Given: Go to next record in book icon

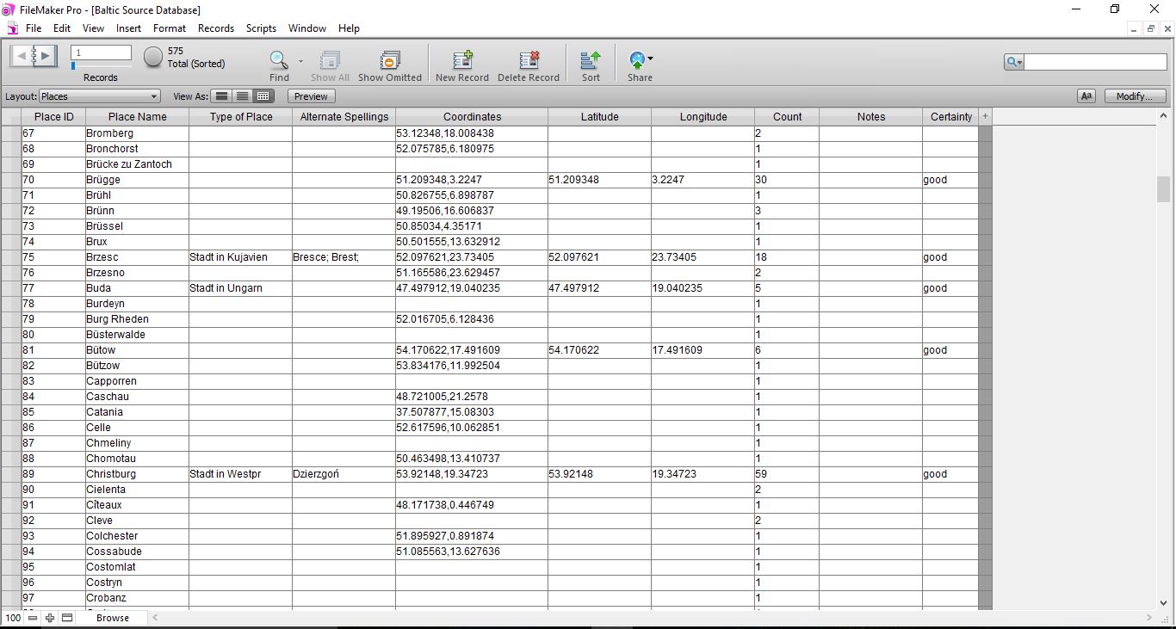Looking at the screenshot, I should 46,57.
